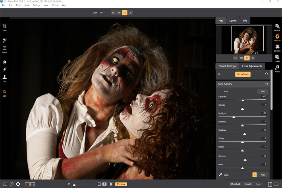Open the Browse module

coord(277,27)
